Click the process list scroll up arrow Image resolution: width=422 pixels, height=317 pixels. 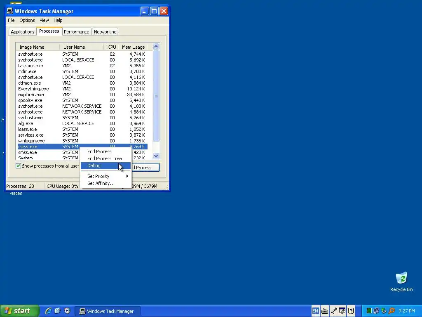point(156,47)
